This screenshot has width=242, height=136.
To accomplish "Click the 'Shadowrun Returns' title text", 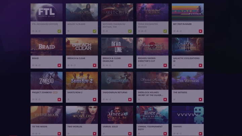I will coord(115,93).
